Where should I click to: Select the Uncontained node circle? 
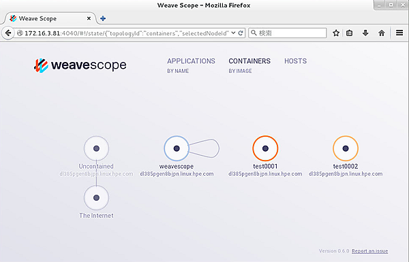96,148
